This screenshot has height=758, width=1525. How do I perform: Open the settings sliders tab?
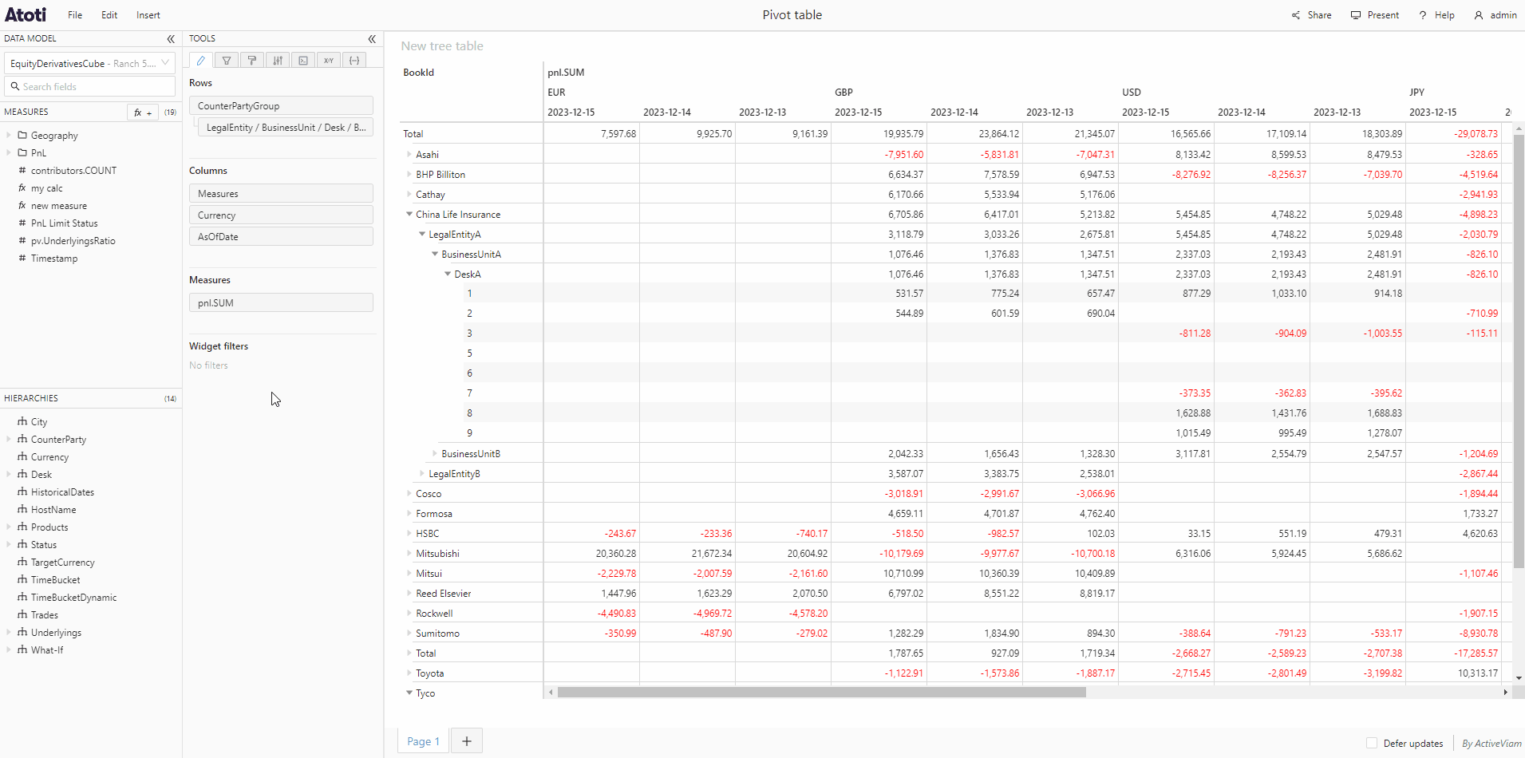(x=278, y=60)
